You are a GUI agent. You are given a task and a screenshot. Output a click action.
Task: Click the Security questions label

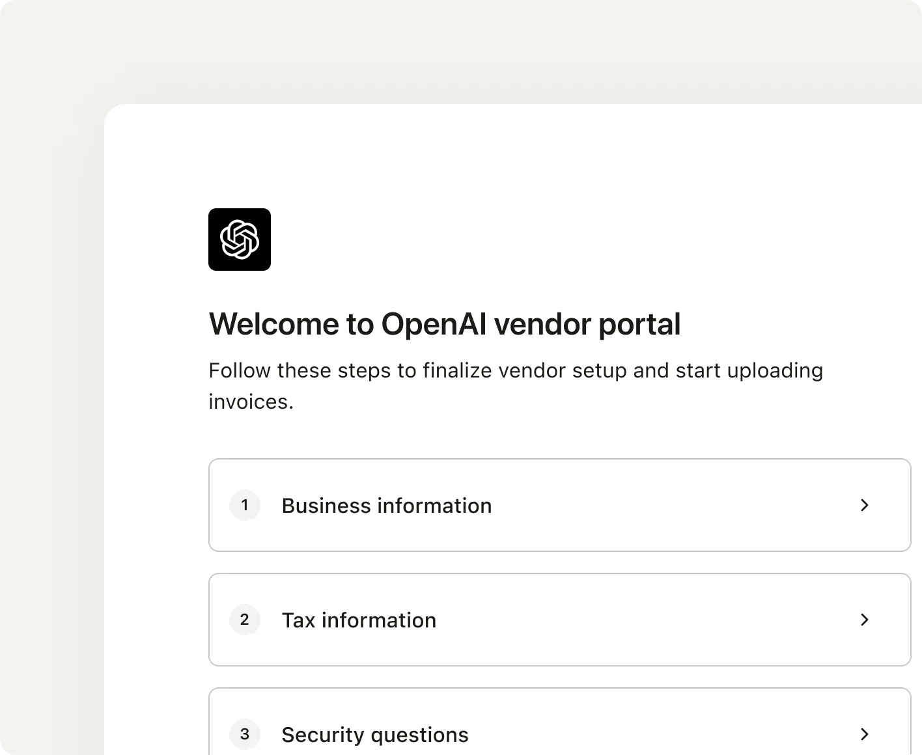(x=374, y=734)
